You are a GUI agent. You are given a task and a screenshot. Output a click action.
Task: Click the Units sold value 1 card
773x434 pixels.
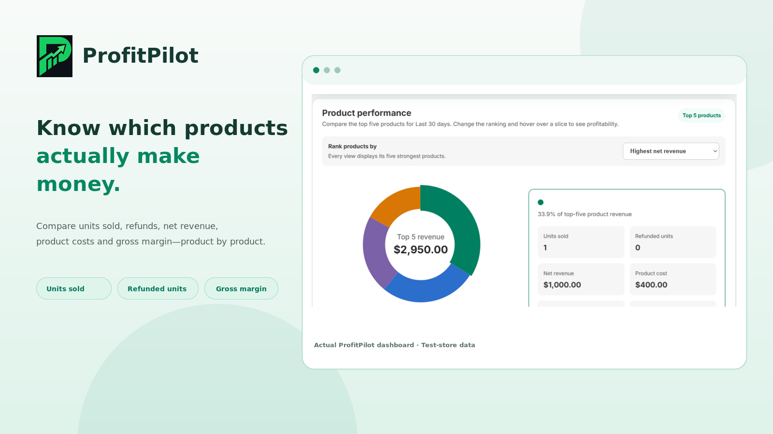coord(581,242)
